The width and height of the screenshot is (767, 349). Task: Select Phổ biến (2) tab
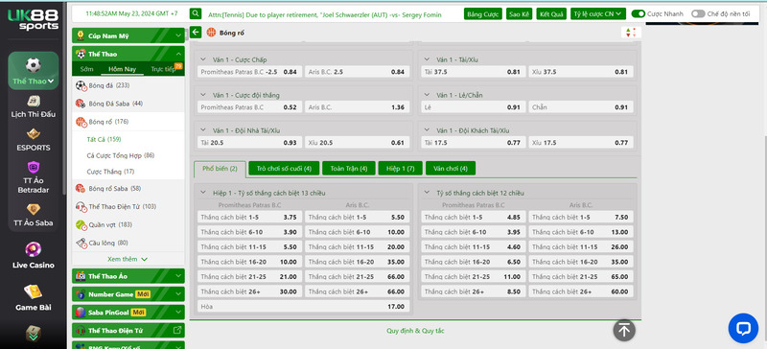click(x=220, y=169)
